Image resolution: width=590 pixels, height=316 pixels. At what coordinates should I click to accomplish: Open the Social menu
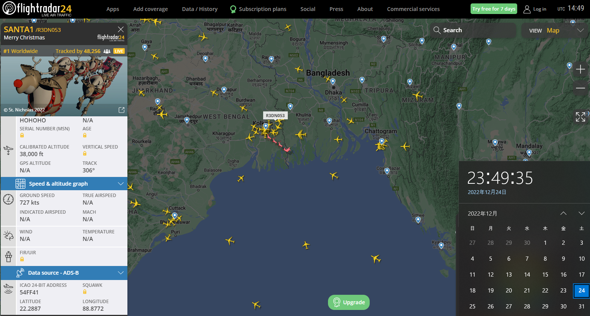click(308, 9)
